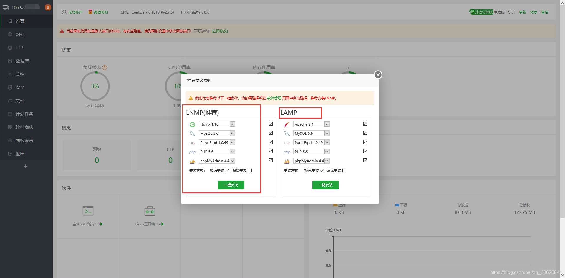Click the PHP icon in LNMP list
This screenshot has width=565, height=278.
pos(193,152)
